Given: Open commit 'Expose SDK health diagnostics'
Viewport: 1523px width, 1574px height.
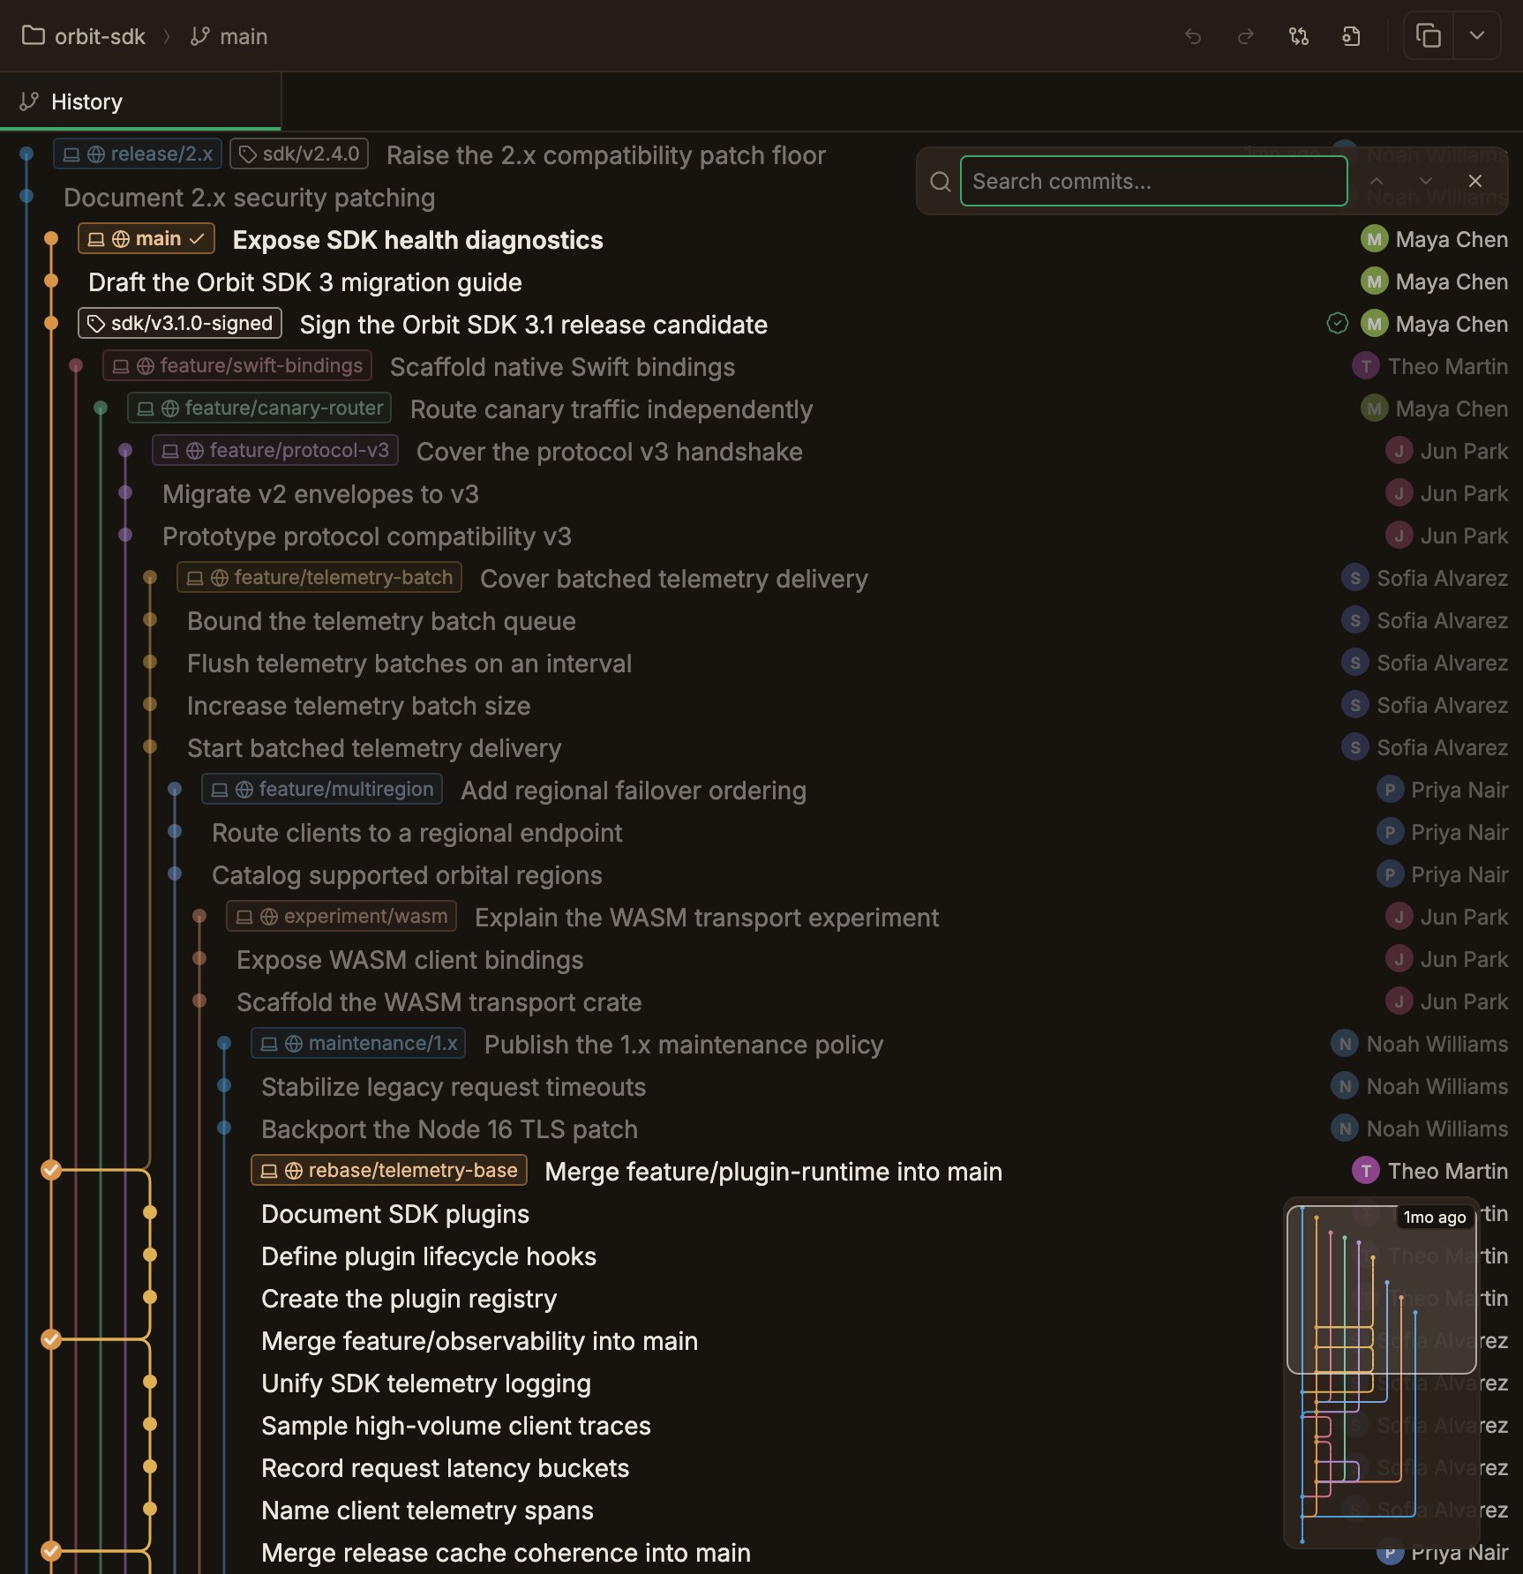Looking at the screenshot, I should pyautogui.click(x=417, y=240).
